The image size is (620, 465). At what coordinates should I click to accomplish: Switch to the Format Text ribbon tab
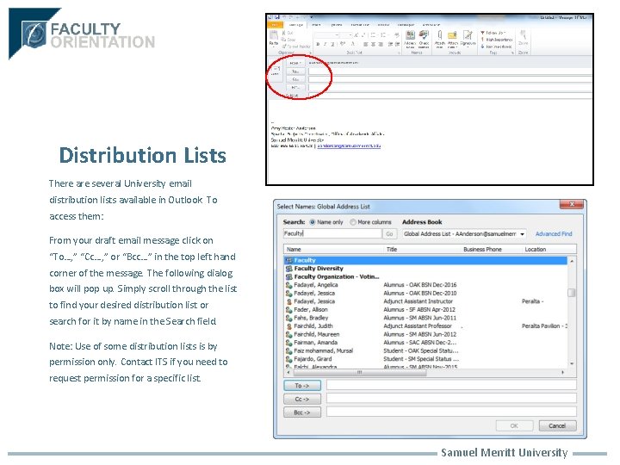tap(360, 25)
